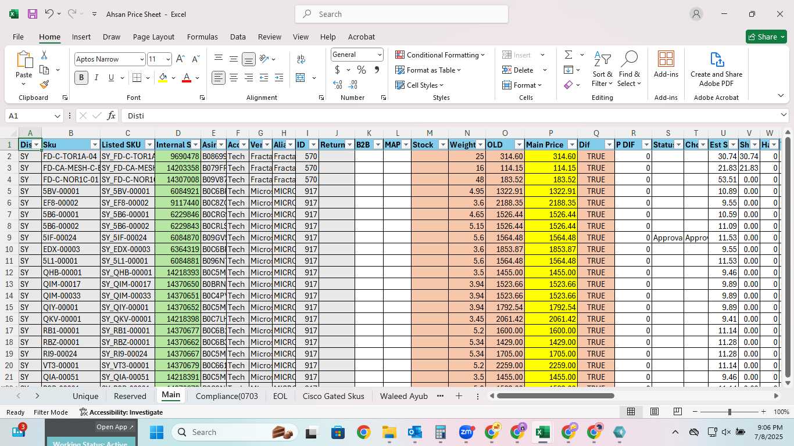
Task: Collapse the ribbon with chevron
Action: pos(781,96)
